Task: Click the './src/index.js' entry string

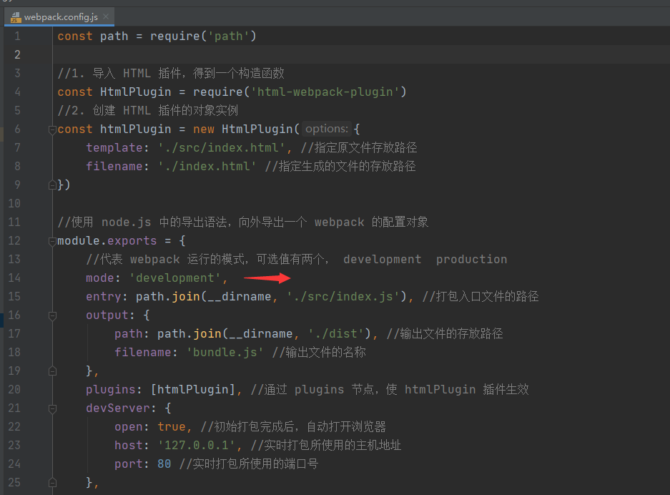Action: 343,297
